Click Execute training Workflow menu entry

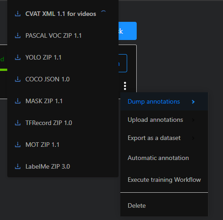pos(164,180)
